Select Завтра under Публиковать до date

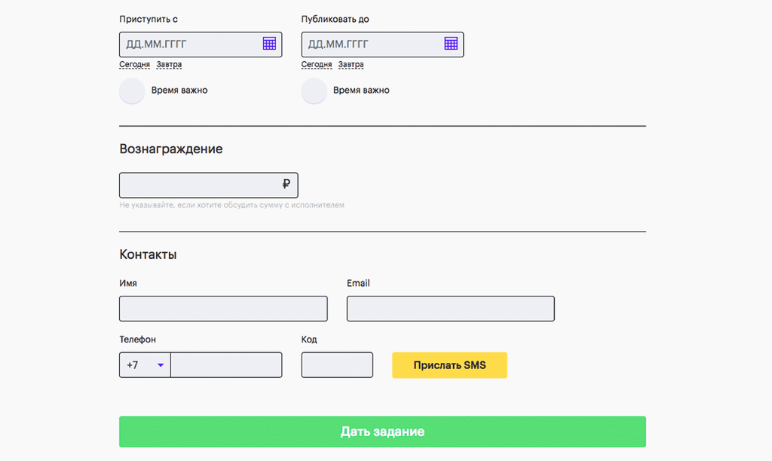click(x=351, y=65)
